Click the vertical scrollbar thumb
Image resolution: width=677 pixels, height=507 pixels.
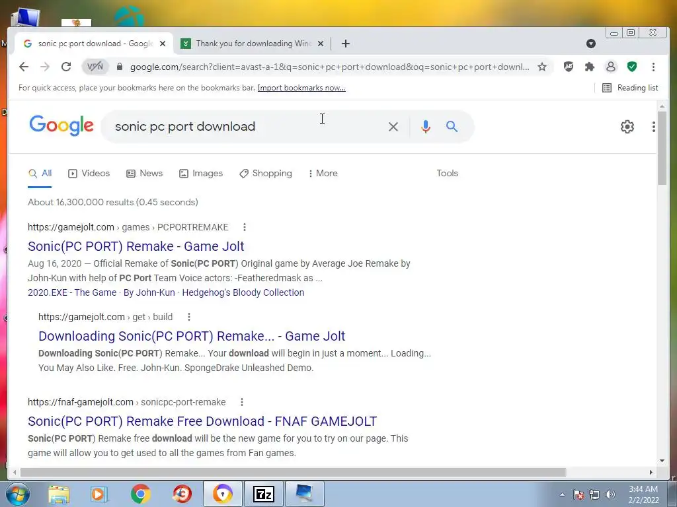(662, 148)
